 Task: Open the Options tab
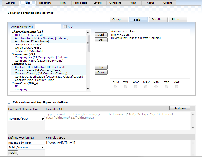[x=168, y=3]
